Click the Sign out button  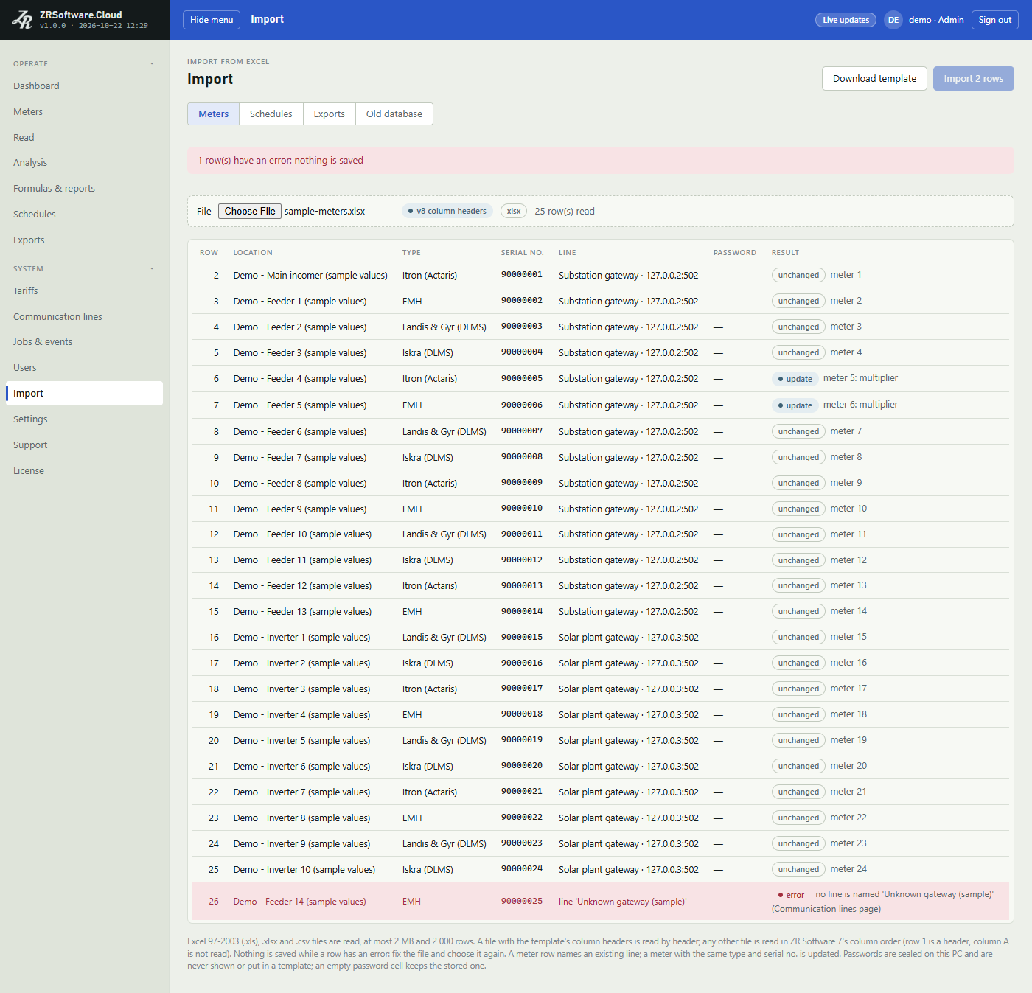click(995, 20)
